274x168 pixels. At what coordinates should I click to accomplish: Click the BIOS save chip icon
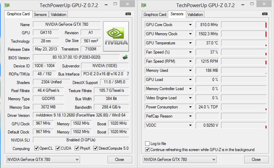pyautogui.click(x=125, y=57)
